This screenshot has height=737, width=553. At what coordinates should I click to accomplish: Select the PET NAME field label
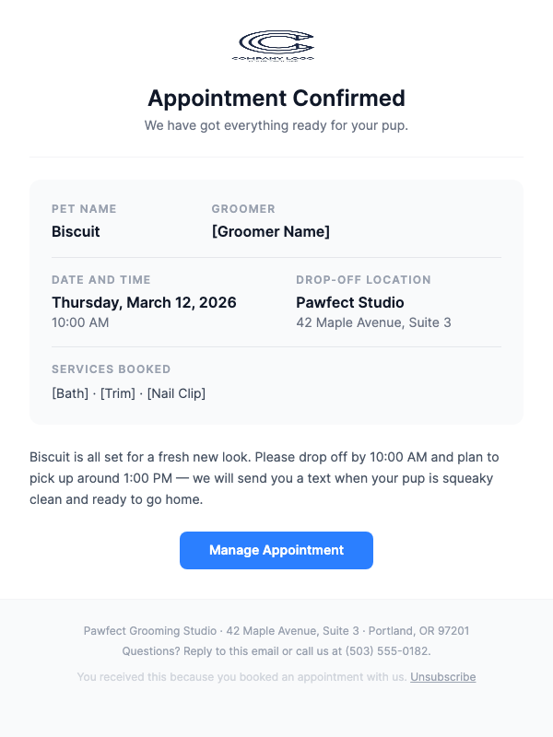[84, 209]
